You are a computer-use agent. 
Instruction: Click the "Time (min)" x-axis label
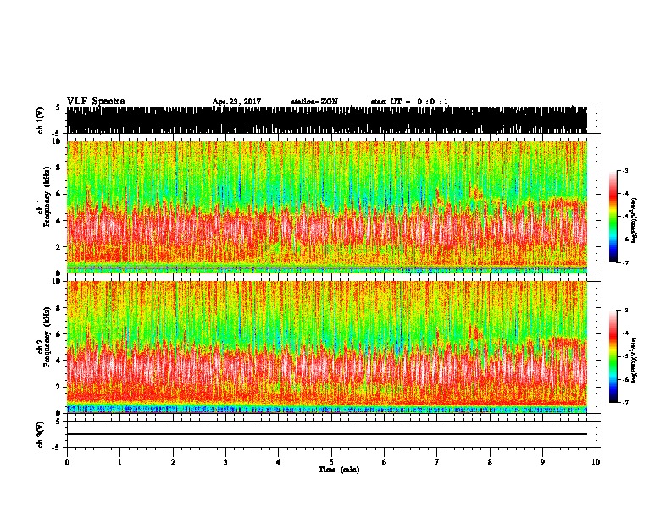[339, 470]
